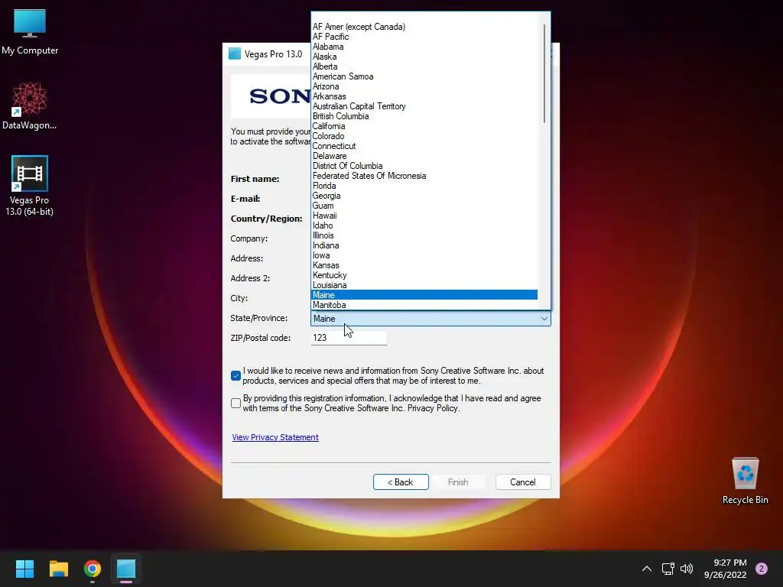Open volume control in tray
Viewport: 783px width, 587px height.
(687, 569)
